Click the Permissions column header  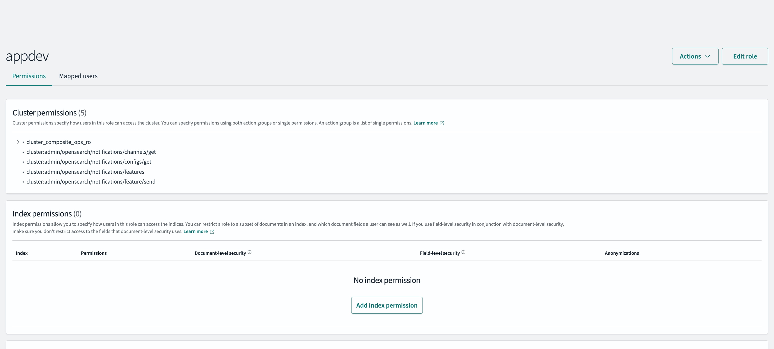pyautogui.click(x=94, y=253)
